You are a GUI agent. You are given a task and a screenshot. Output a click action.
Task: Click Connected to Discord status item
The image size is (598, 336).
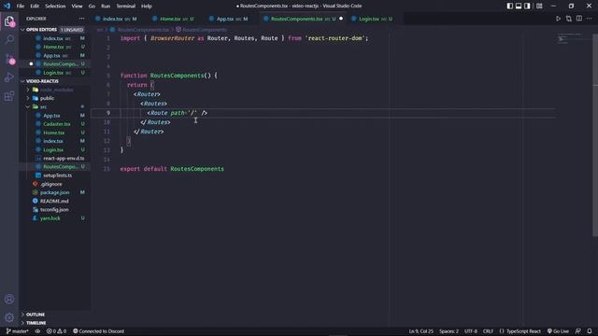(98, 331)
